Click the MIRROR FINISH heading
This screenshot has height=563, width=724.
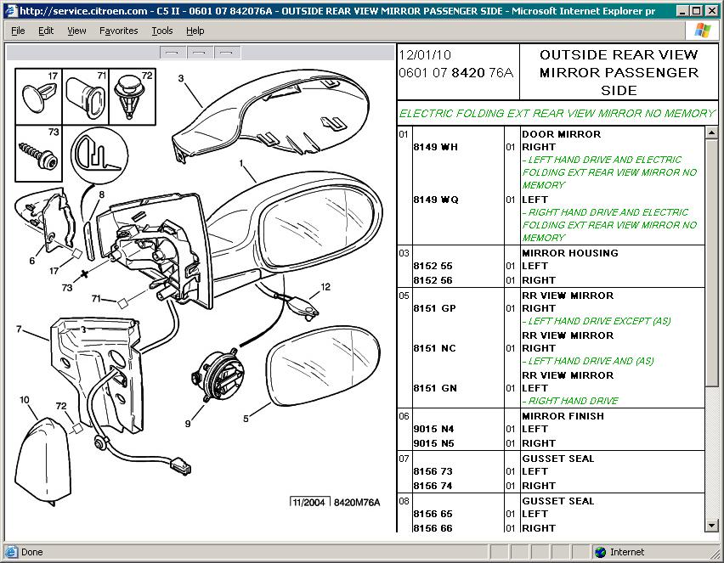click(x=563, y=416)
